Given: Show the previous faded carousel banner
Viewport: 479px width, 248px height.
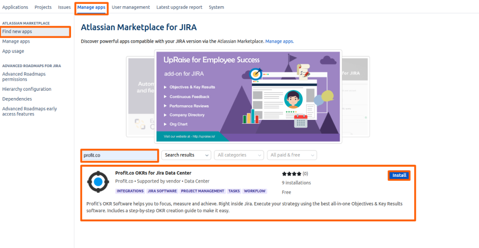Looking at the screenshot, I should pos(140,96).
